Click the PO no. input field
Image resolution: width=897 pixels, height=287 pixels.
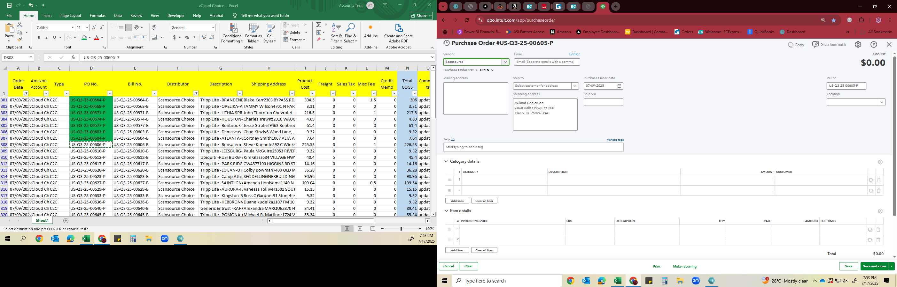(846, 86)
